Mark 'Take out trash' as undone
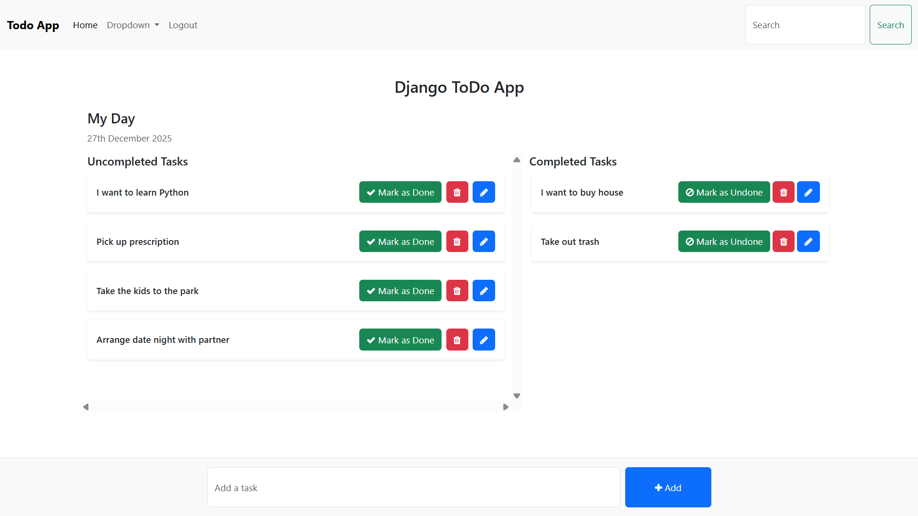Image resolution: width=918 pixels, height=516 pixels. [x=724, y=241]
